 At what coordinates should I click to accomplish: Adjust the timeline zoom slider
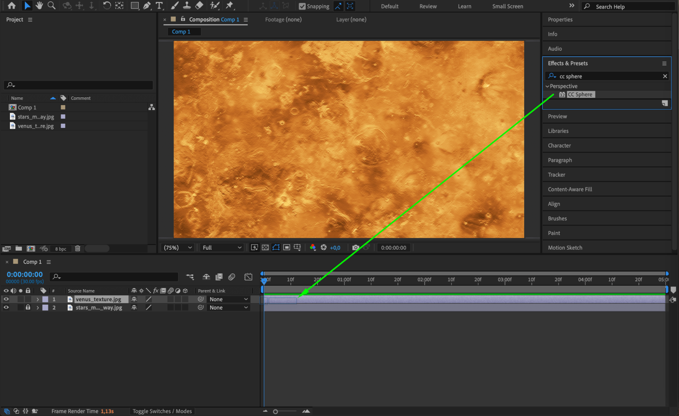coord(275,412)
